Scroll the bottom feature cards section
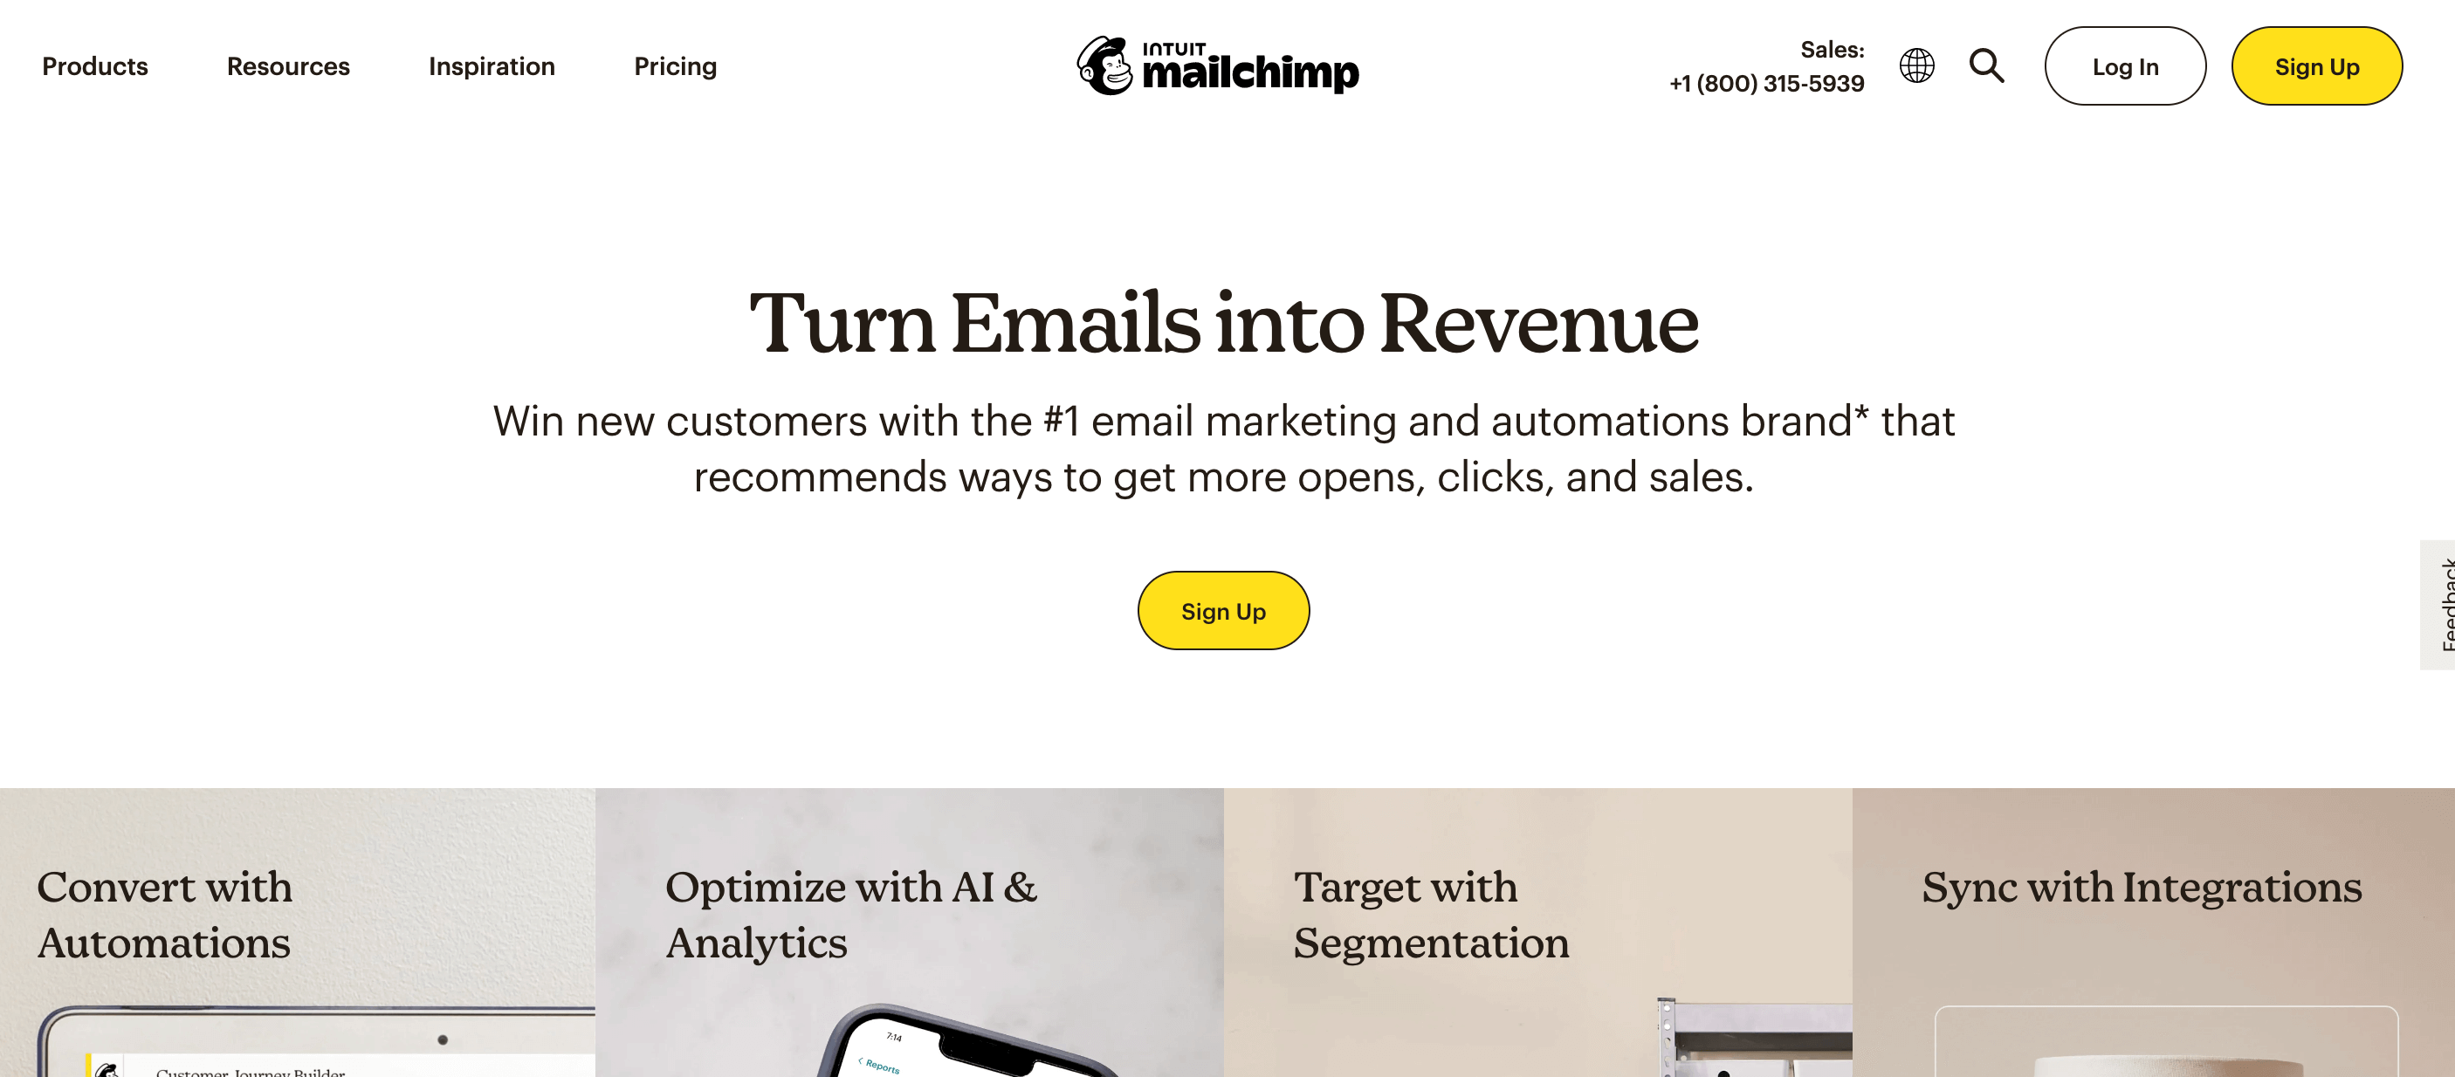The width and height of the screenshot is (2455, 1077). (x=1227, y=931)
